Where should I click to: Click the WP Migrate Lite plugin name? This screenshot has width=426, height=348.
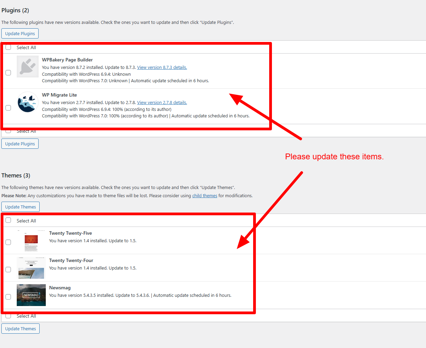(59, 95)
